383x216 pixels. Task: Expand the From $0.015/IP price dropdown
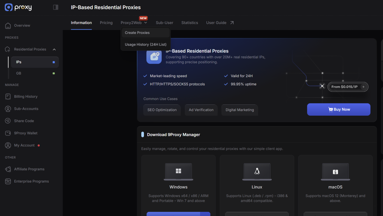pyautogui.click(x=363, y=86)
